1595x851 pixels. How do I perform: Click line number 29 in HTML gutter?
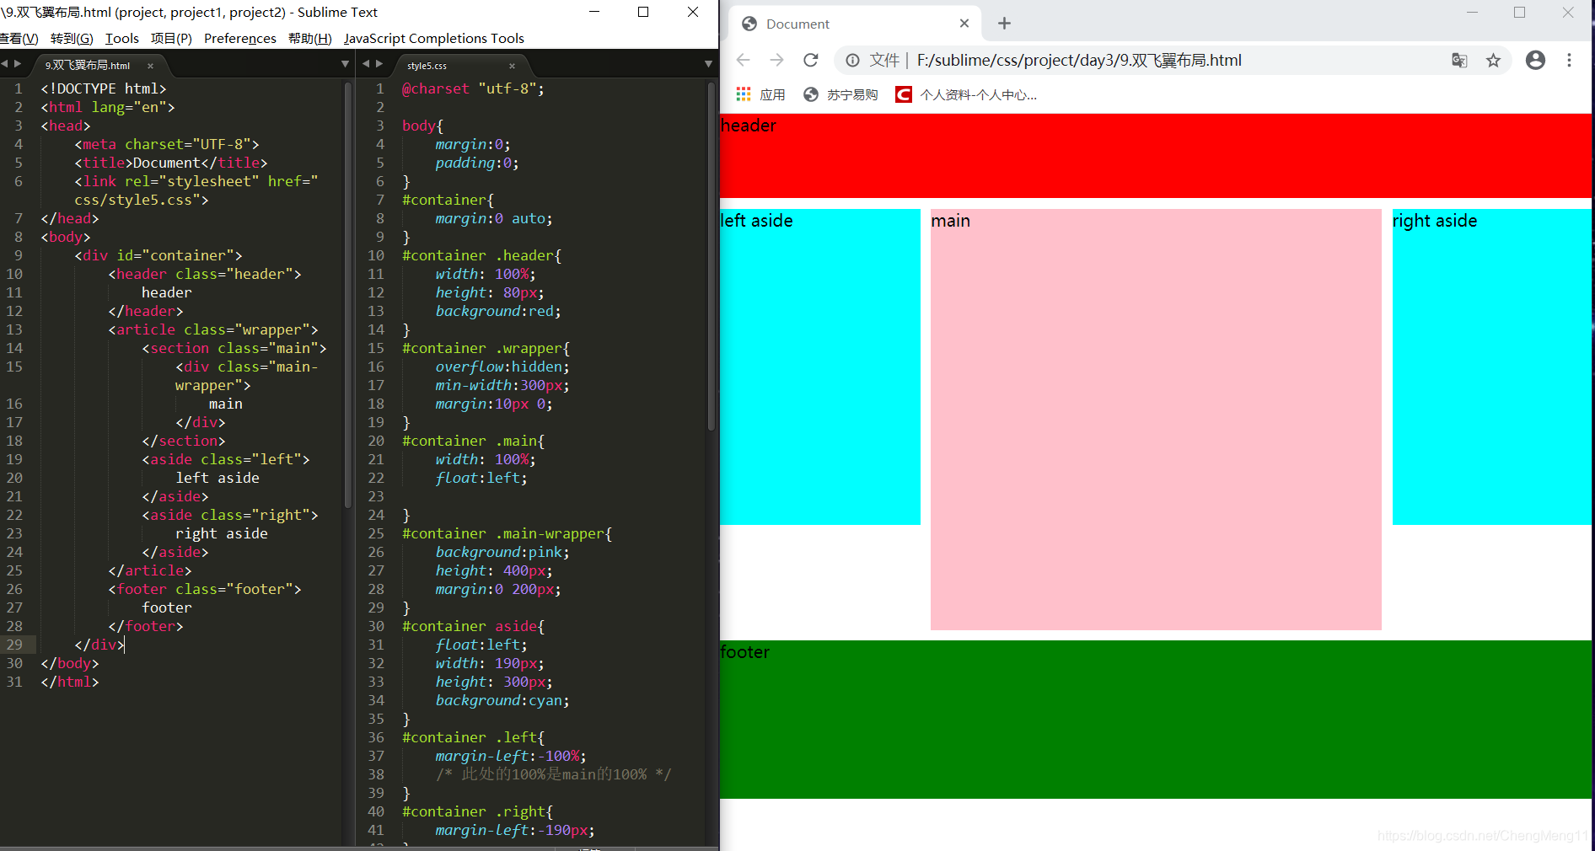pyautogui.click(x=15, y=645)
